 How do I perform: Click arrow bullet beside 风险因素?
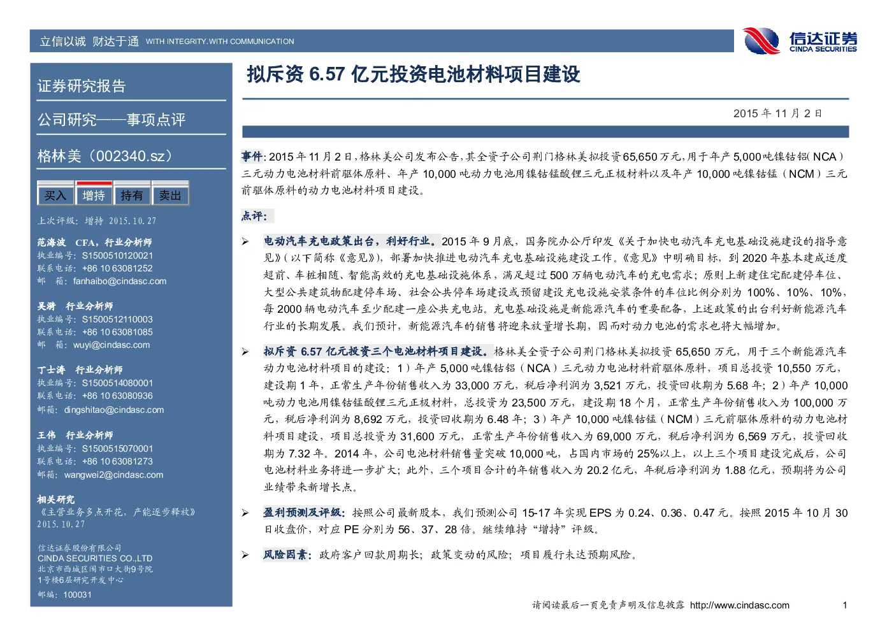point(245,555)
